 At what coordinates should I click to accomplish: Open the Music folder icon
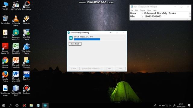[5, 34]
